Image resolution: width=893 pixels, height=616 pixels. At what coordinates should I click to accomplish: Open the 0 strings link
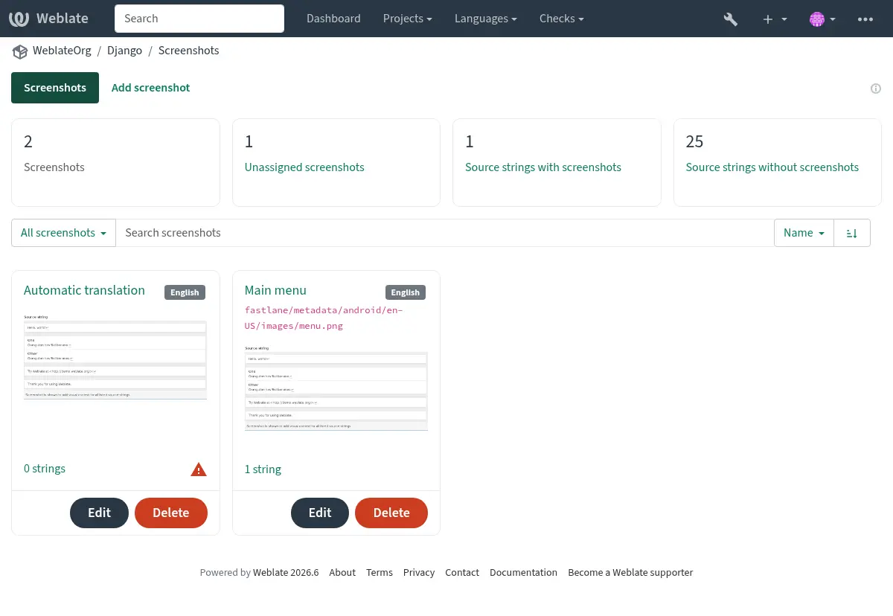click(x=45, y=469)
